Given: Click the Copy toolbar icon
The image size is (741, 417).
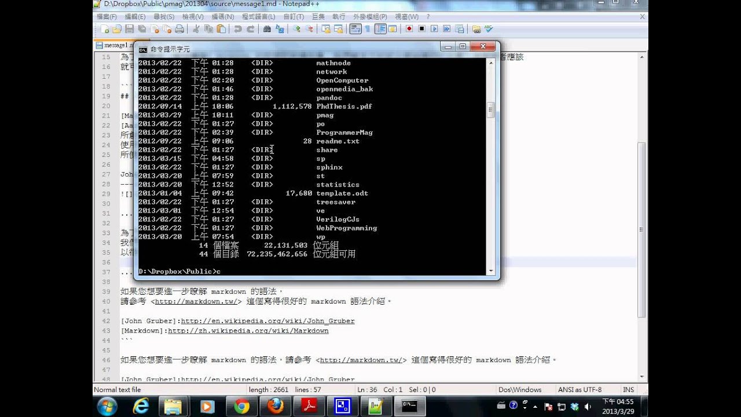Looking at the screenshot, I should click(x=208, y=29).
